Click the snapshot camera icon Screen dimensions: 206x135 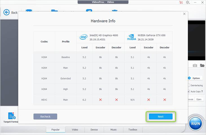pos(195,65)
